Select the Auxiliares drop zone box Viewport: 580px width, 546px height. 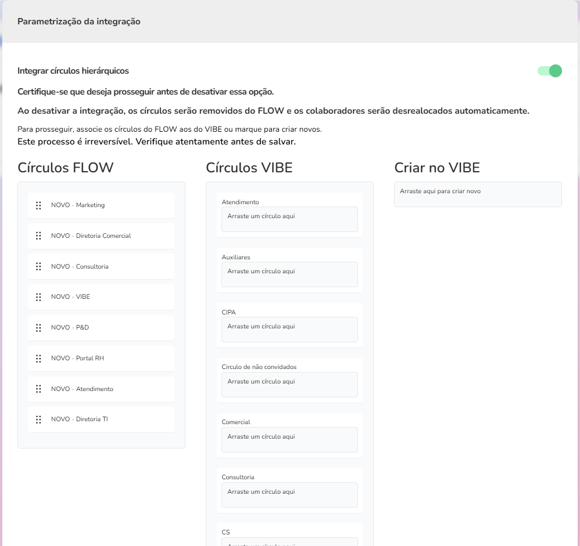(x=289, y=274)
